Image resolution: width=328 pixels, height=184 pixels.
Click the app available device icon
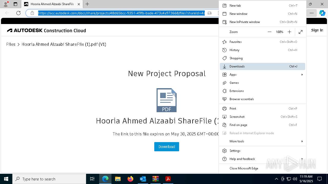click(210, 13)
